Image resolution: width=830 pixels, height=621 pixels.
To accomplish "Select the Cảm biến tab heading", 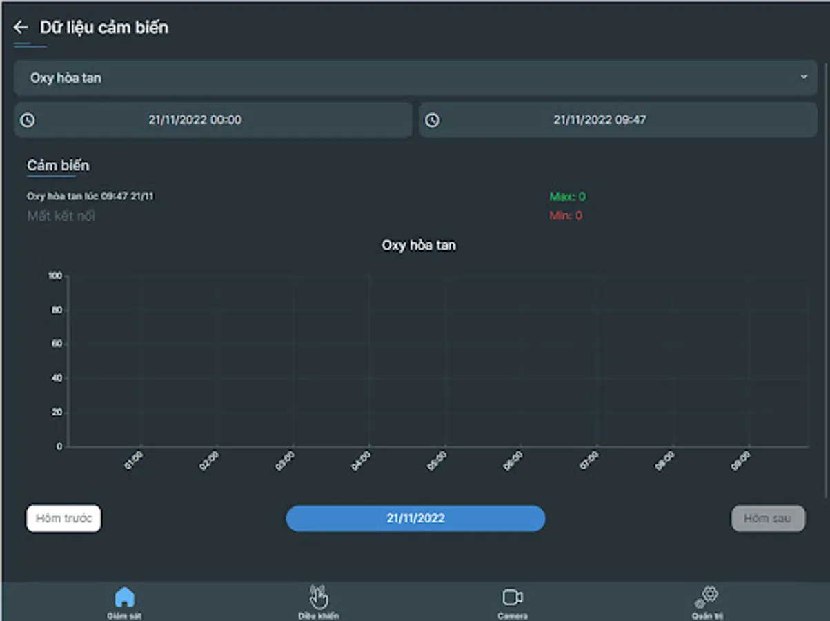I will pos(58,166).
